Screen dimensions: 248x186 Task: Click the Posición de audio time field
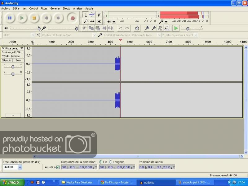157,167
